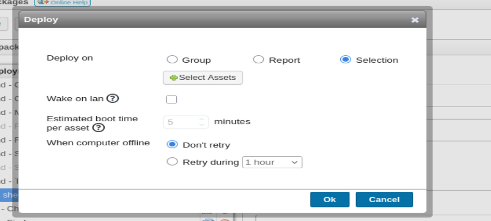Select the highlighted blue row in background list
Viewport: 491px width, 221px height.
pos(9,195)
